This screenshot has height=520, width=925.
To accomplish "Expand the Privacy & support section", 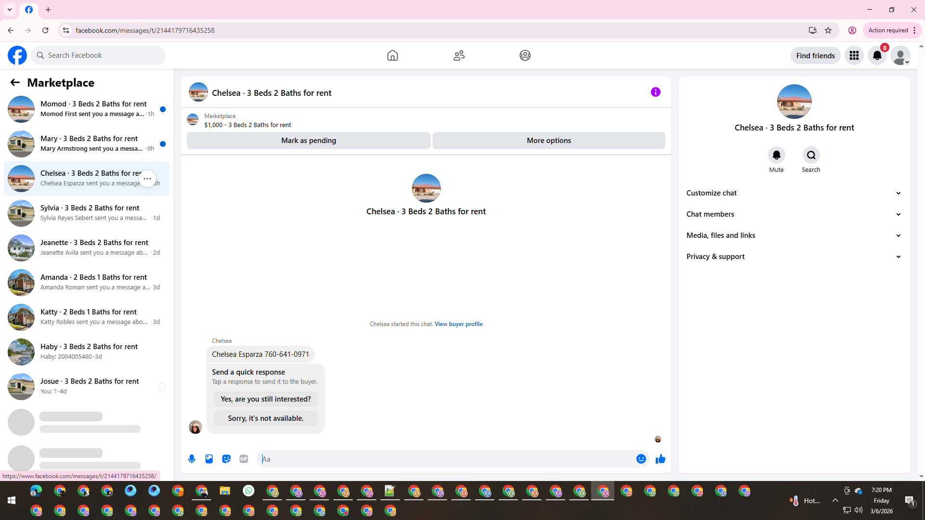I will [x=793, y=257].
